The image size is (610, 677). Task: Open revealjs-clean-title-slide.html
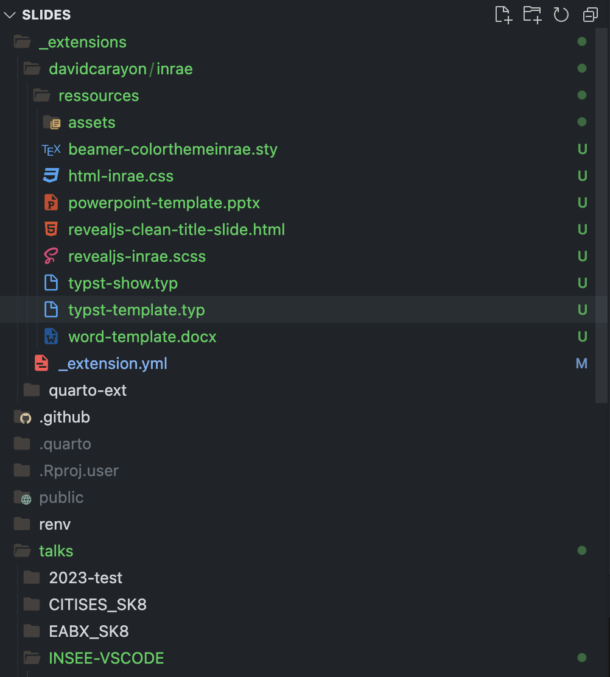[x=177, y=230]
